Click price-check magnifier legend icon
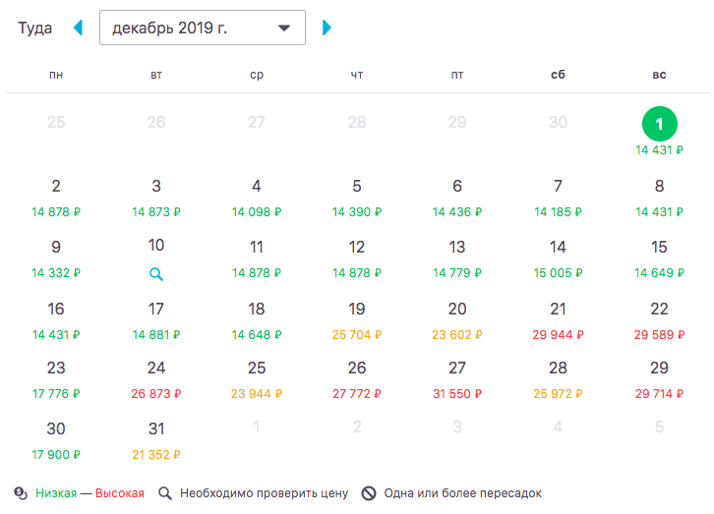 point(166,493)
